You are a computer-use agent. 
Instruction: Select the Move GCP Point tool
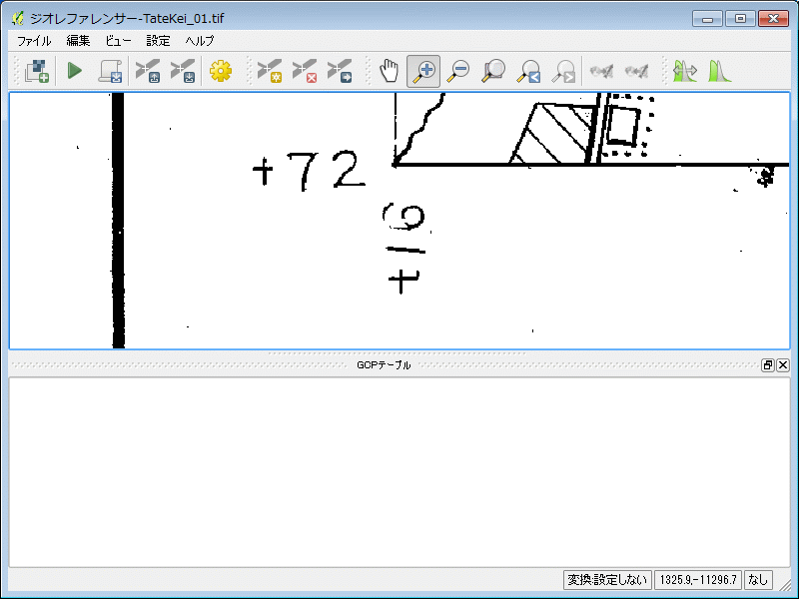340,71
